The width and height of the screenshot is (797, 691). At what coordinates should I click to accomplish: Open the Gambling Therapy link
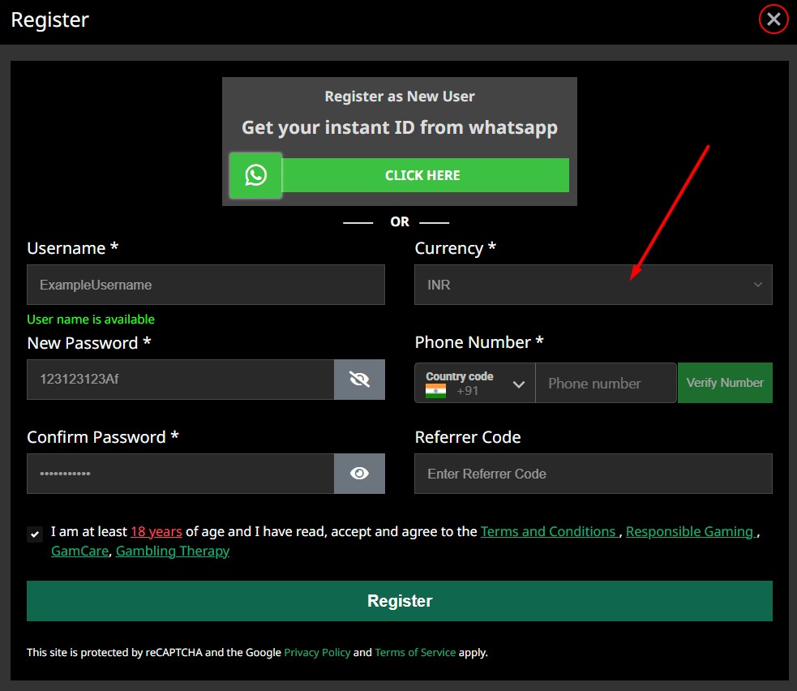pyautogui.click(x=173, y=552)
